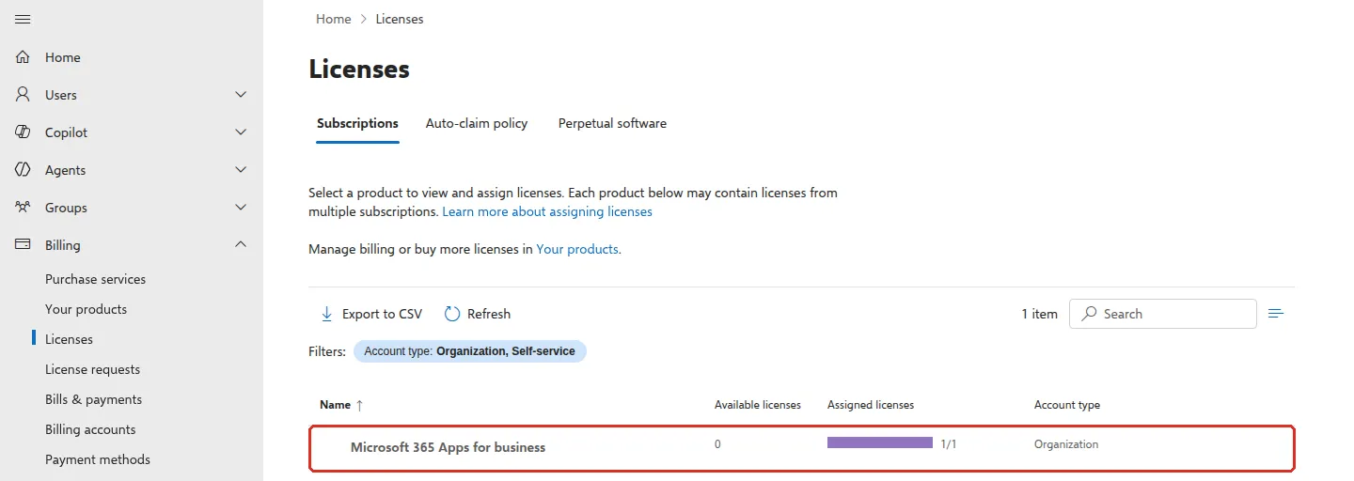Click the Copilot icon in sidebar
This screenshot has width=1354, height=481.
click(23, 132)
